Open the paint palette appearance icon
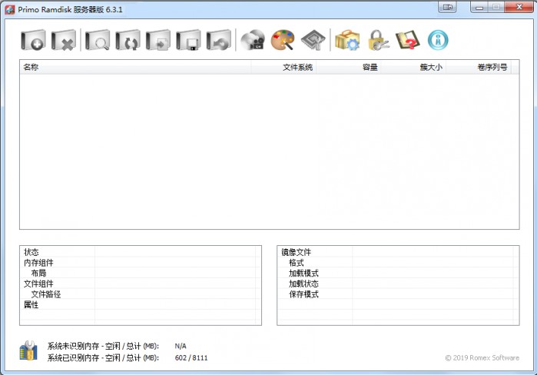 click(283, 40)
